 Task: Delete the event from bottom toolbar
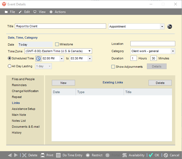point(30,155)
